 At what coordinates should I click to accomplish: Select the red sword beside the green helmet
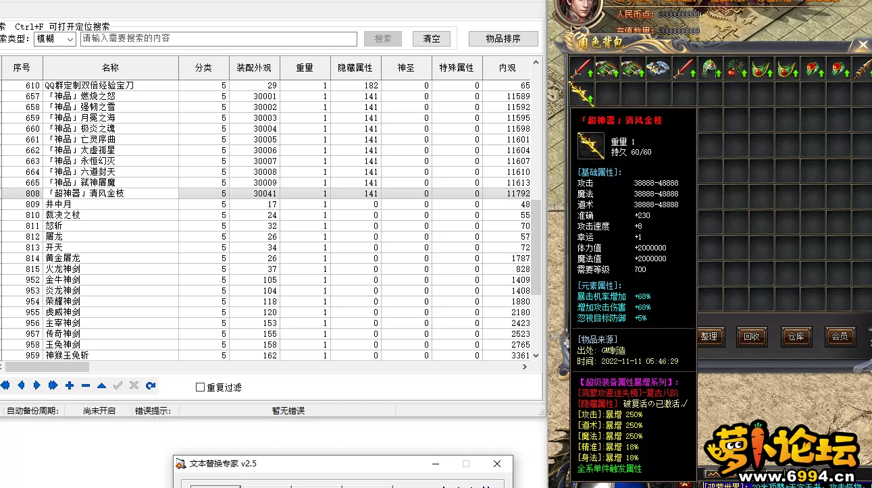pos(684,68)
